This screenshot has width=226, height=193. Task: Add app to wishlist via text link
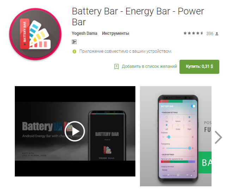(x=149, y=66)
